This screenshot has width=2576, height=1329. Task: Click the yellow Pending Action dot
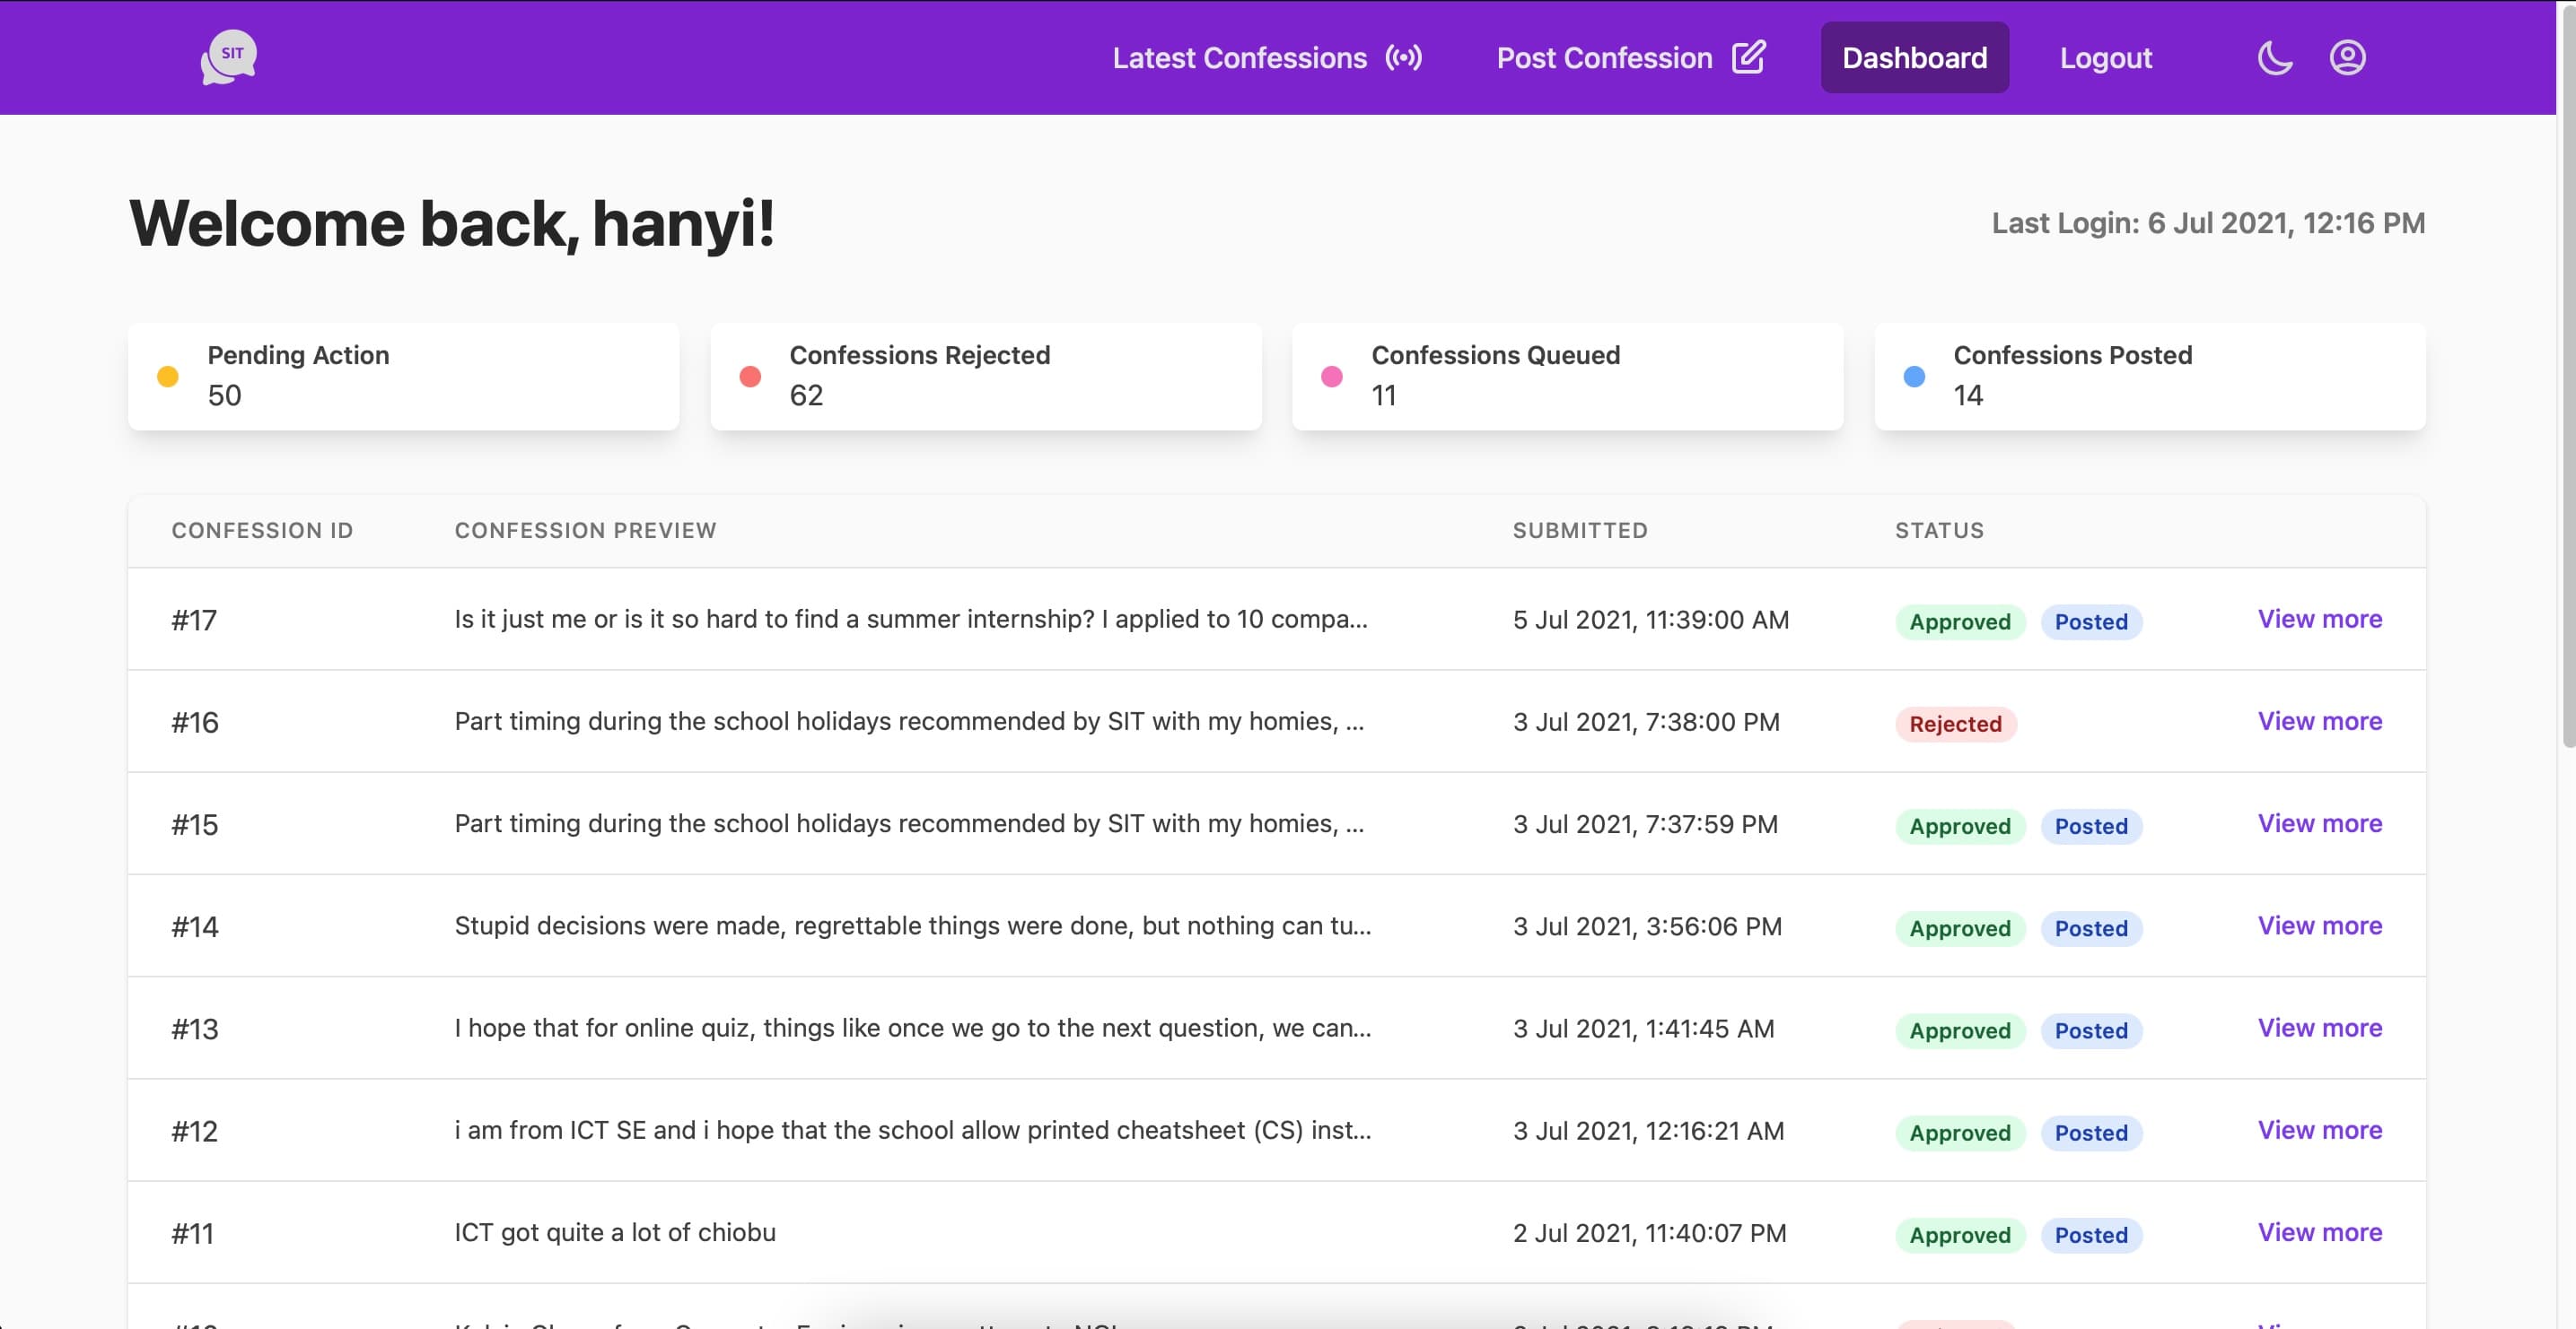pos(168,377)
